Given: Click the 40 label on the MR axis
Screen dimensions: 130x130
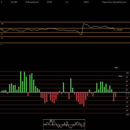Looking at the screenshot, I should click(127, 86).
